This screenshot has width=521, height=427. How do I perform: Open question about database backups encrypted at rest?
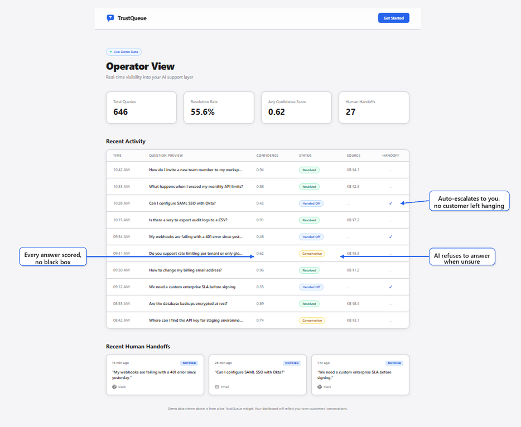coord(188,303)
